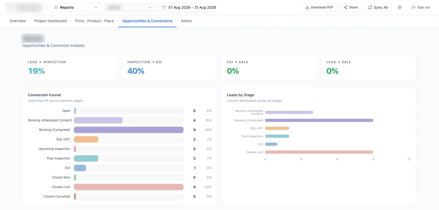The width and height of the screenshot is (439, 210).
Task: Click Working (Contacted) bar in Leads by Stage
Action: click(x=319, y=120)
